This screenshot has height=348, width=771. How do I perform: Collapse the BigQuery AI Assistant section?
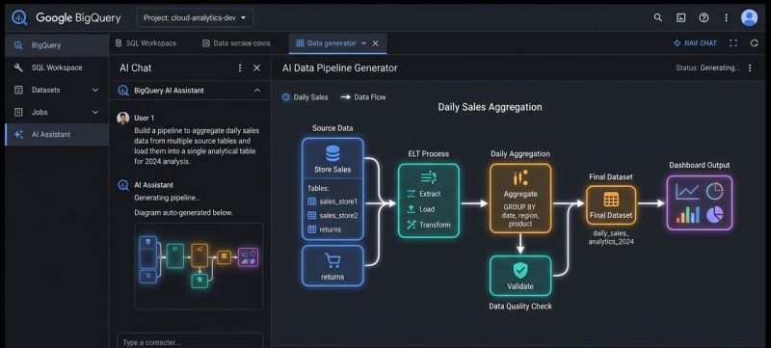click(x=257, y=91)
